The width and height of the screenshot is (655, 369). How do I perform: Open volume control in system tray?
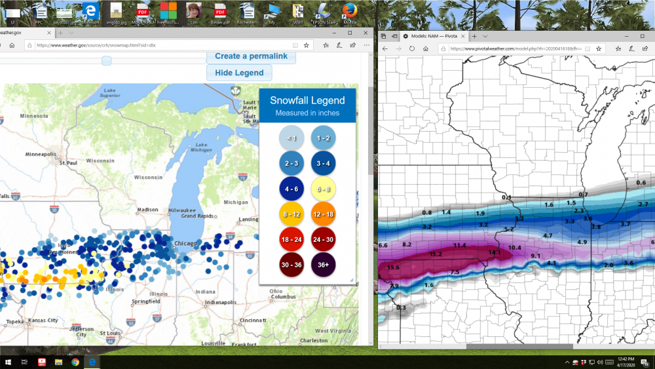pos(600,362)
